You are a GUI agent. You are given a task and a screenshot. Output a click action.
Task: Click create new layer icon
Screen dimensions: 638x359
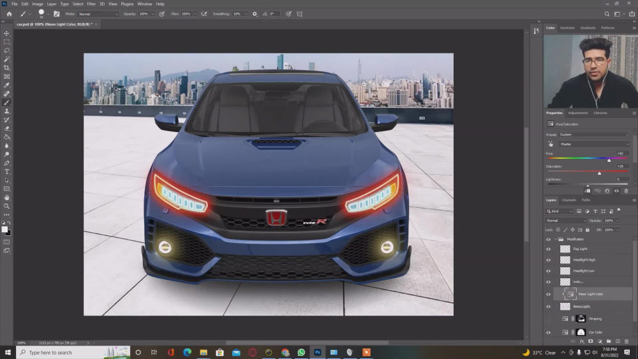click(x=618, y=342)
